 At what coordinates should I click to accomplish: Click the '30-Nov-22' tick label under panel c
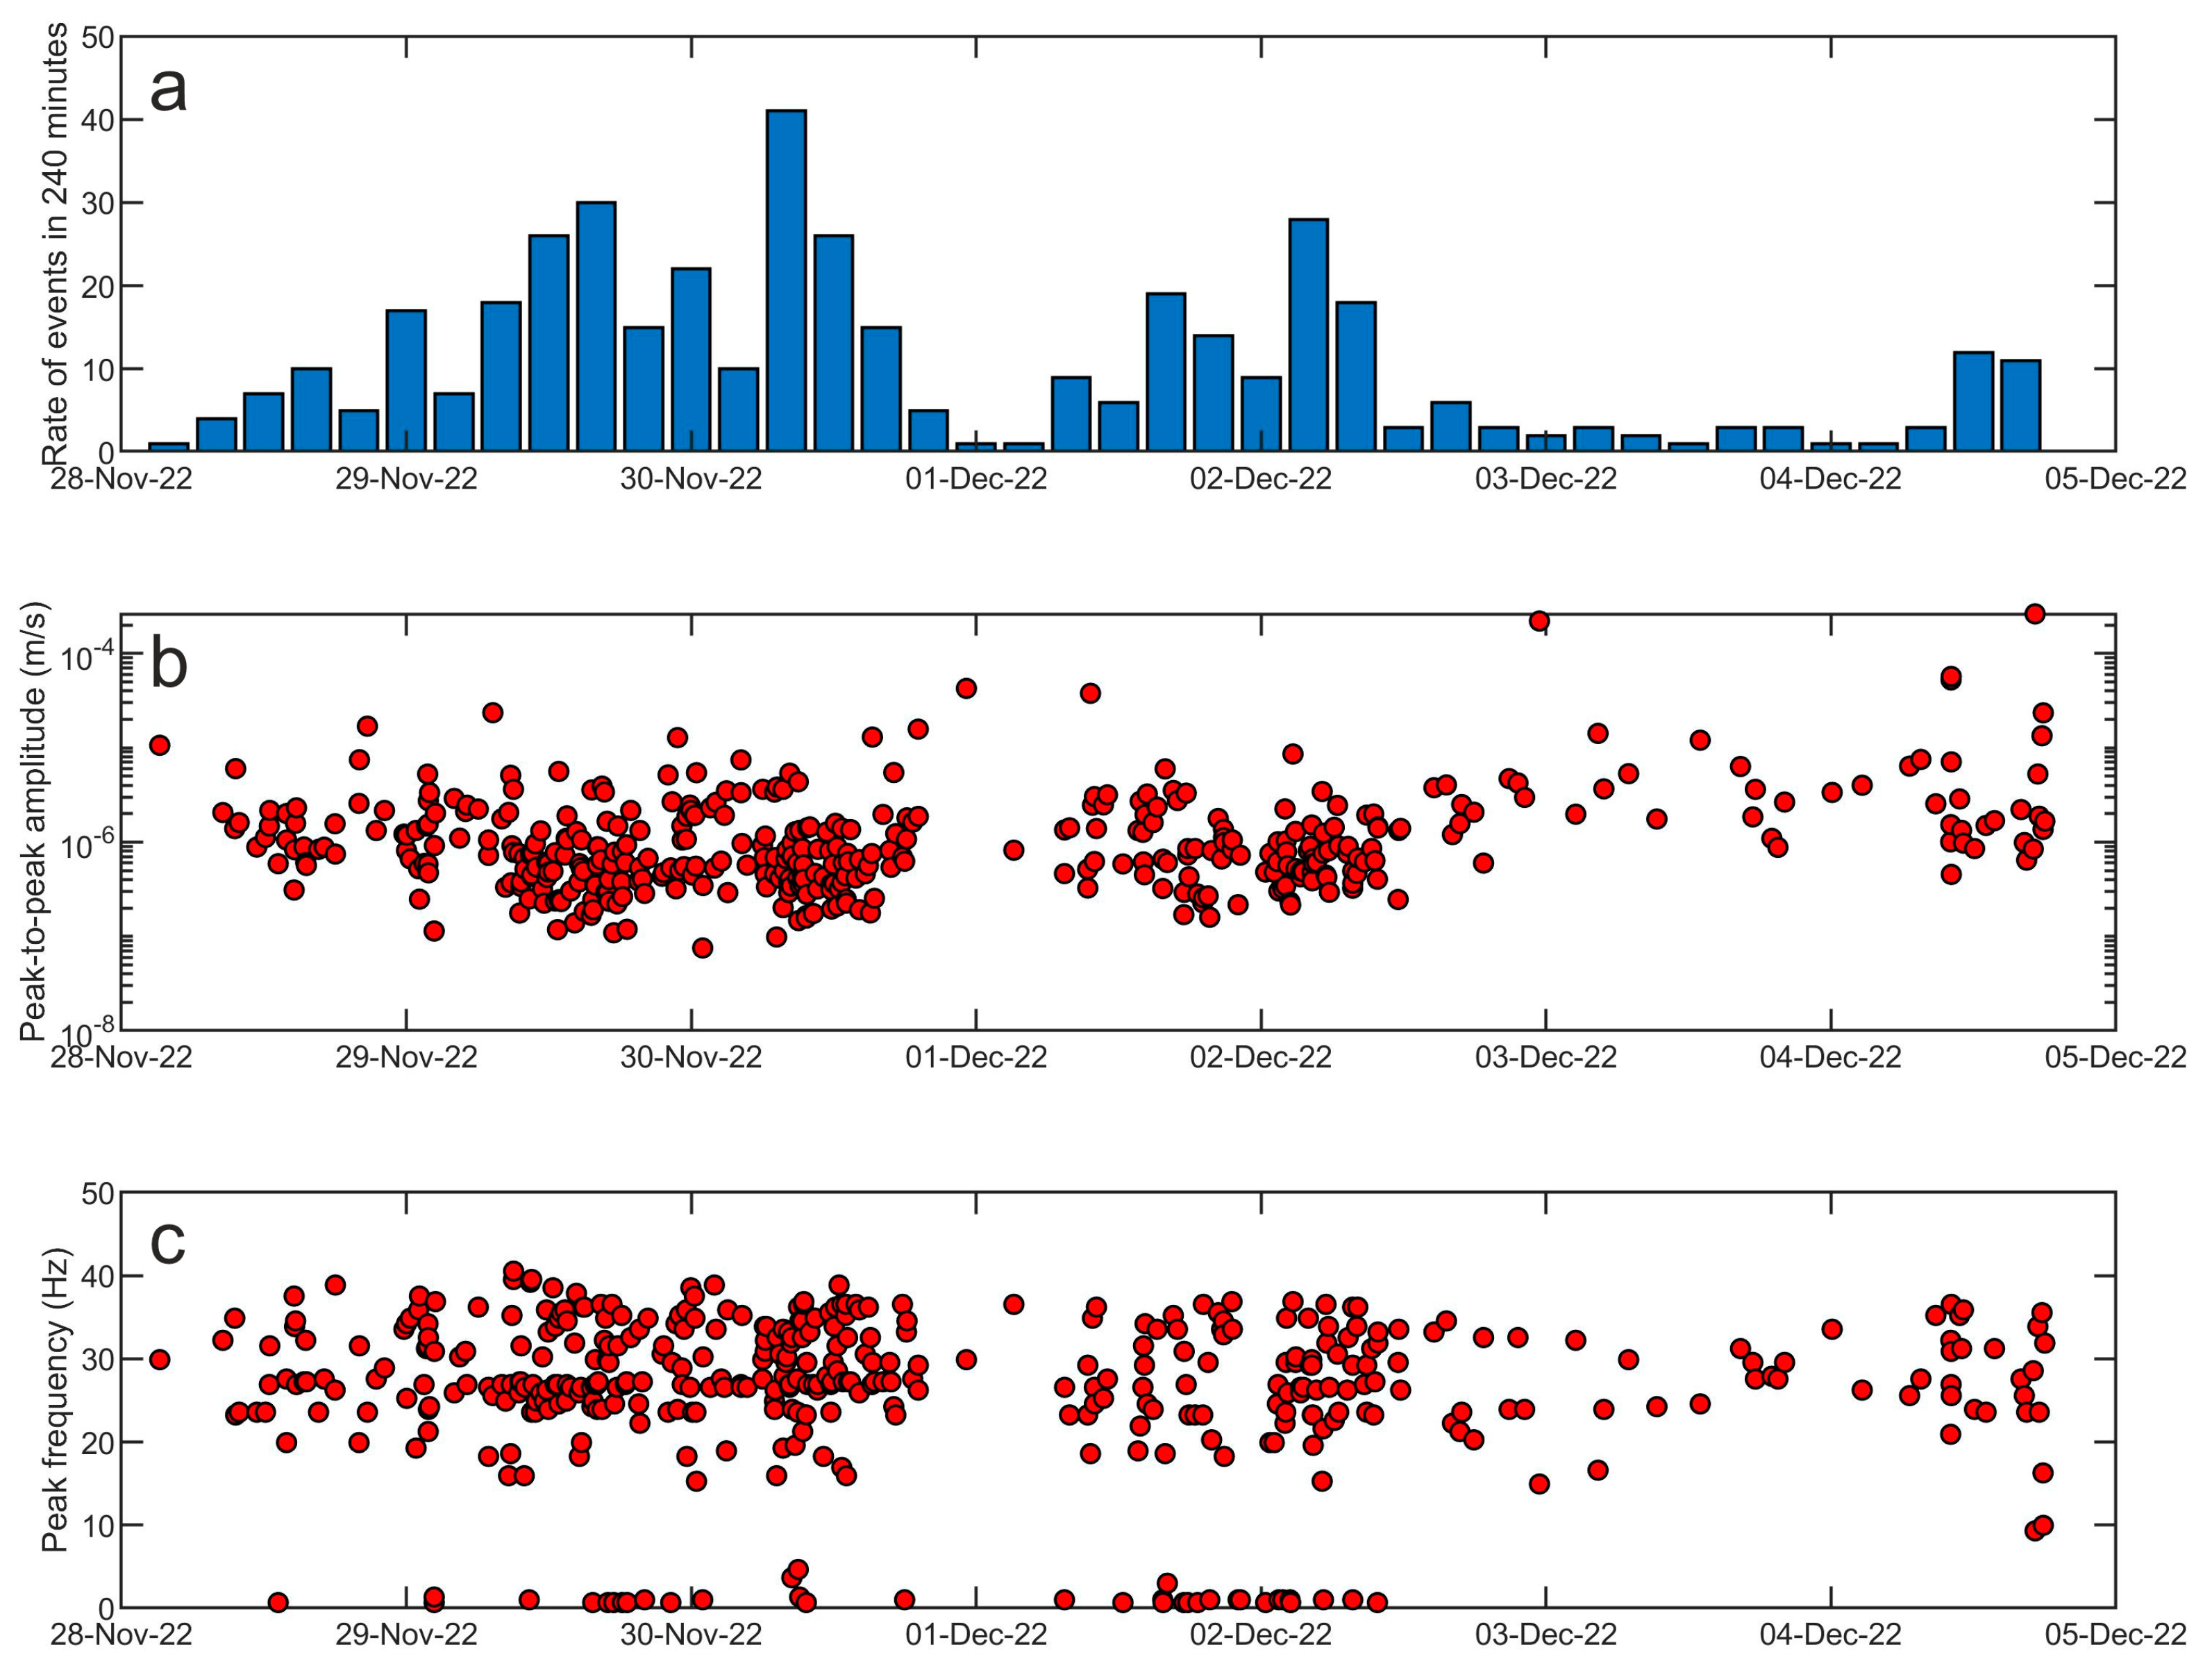pos(691,1635)
